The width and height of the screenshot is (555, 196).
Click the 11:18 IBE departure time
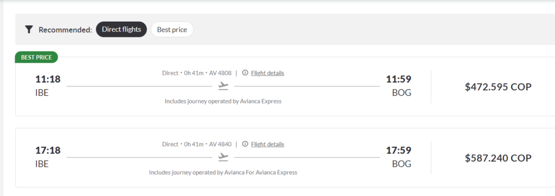(48, 79)
